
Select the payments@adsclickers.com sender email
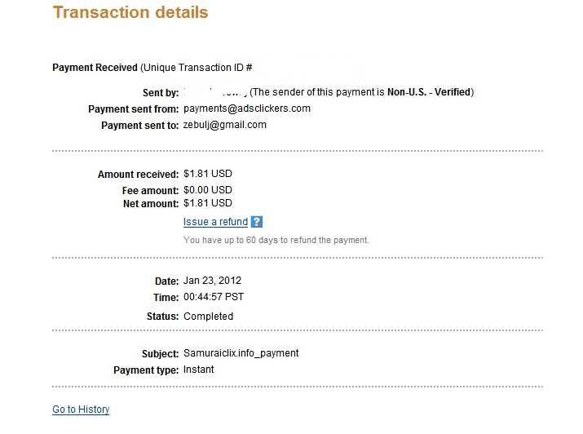pyautogui.click(x=247, y=108)
